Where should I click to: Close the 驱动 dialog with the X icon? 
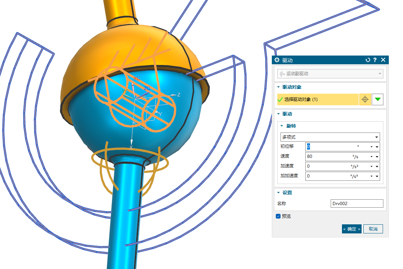(383, 60)
